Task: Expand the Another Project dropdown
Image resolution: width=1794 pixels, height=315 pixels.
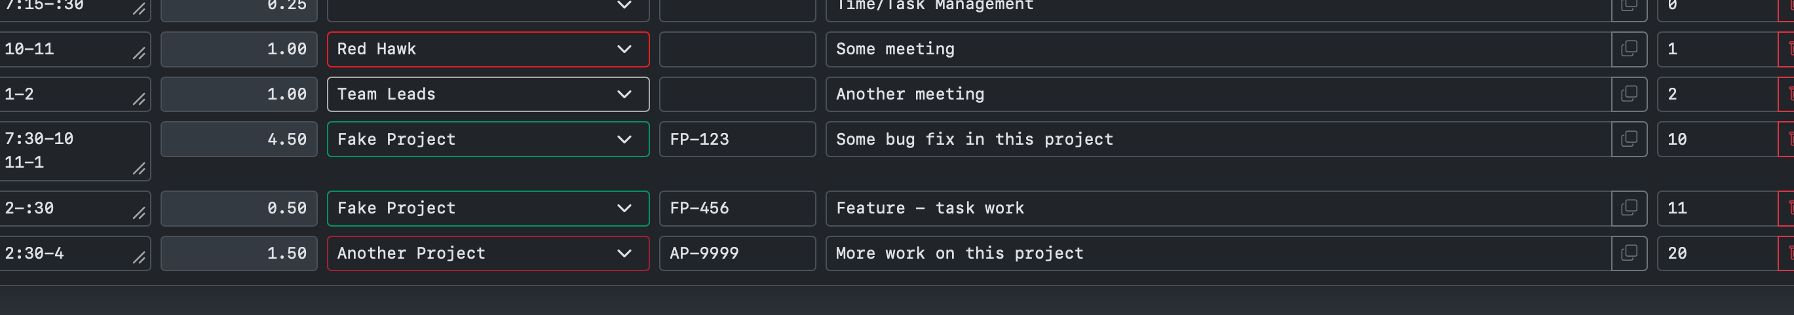Action: [x=488, y=254]
